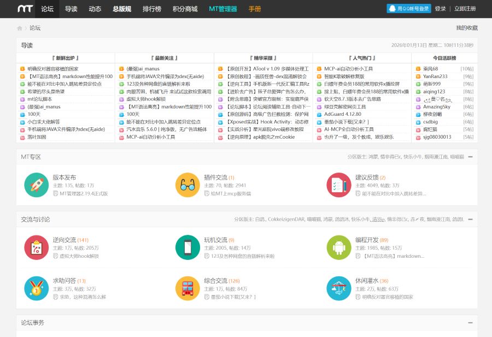This screenshot has height=337, width=492.
Task: Click the MT logo icon
Action: coord(25,9)
